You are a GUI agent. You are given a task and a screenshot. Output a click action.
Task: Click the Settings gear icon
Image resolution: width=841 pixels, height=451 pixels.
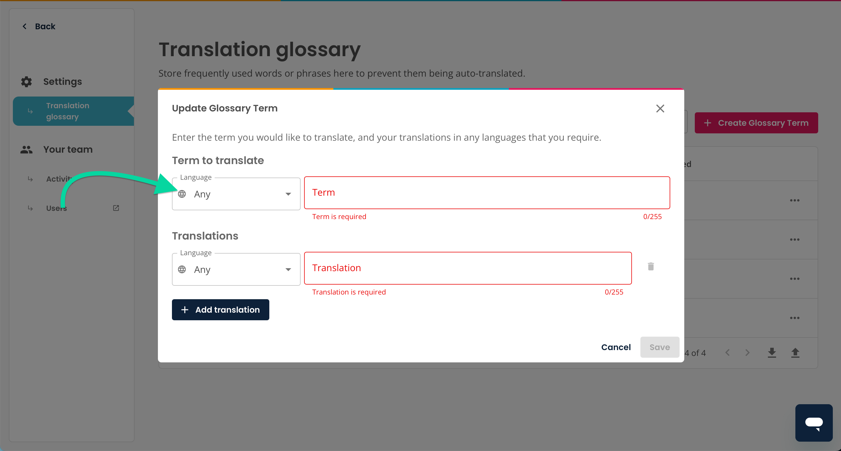[26, 82]
